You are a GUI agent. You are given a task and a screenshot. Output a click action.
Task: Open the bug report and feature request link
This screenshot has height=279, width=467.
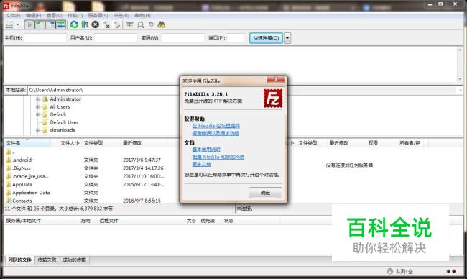coord(216,133)
